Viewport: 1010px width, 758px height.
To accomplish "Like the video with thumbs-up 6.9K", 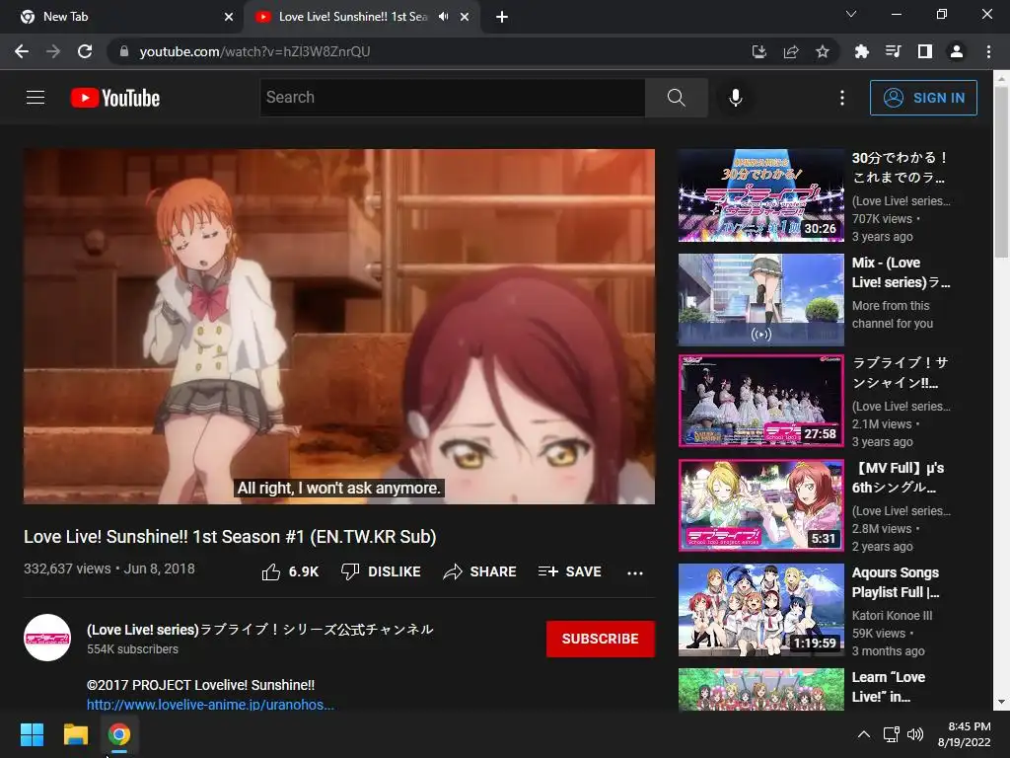I will click(290, 571).
